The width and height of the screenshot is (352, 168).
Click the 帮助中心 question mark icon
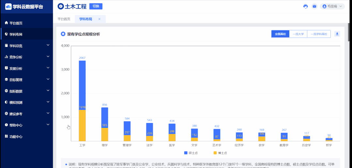pyautogui.click(x=6, y=125)
